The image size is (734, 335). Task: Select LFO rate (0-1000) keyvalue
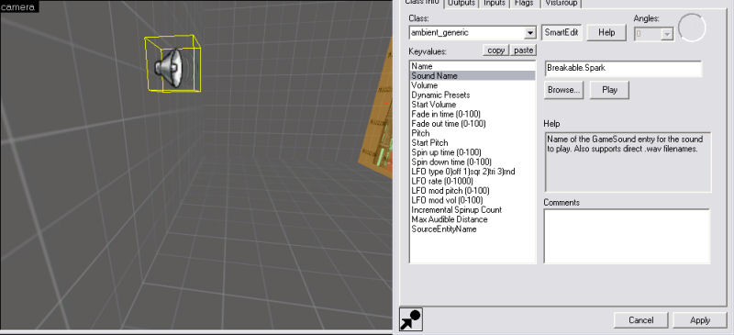473,181
